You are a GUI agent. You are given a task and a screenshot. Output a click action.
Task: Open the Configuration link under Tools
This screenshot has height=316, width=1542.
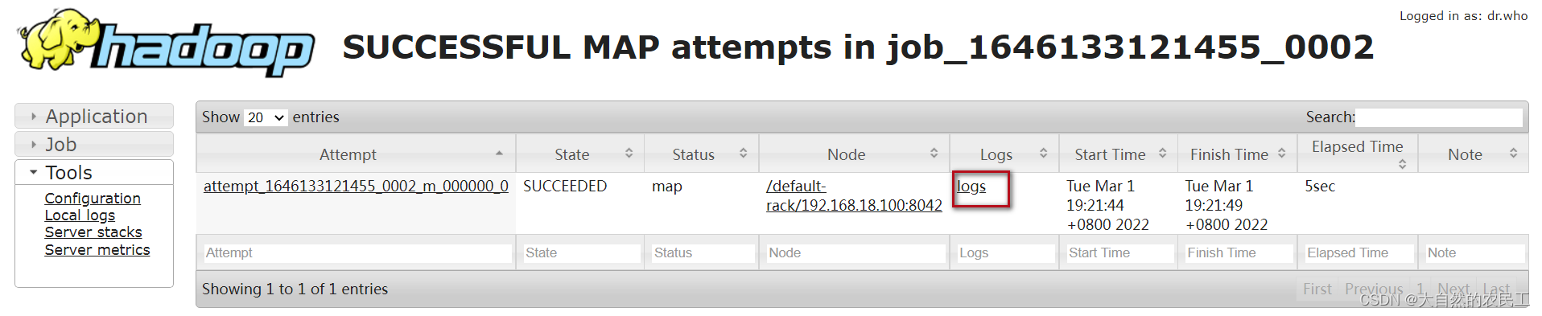coord(93,198)
